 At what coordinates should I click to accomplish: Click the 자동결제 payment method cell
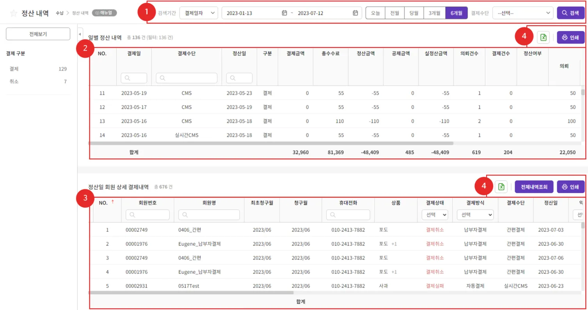pos(475,286)
